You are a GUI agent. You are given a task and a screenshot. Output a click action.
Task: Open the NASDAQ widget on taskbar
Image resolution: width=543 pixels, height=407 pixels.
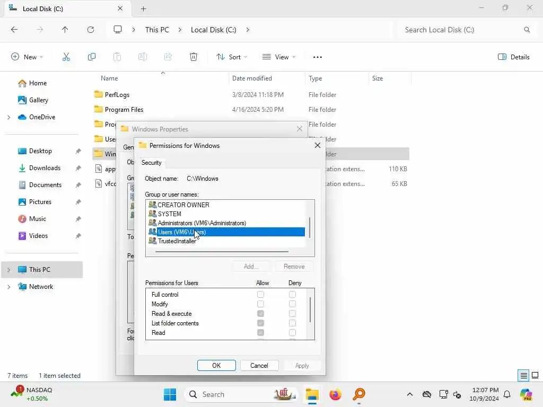[x=31, y=394]
